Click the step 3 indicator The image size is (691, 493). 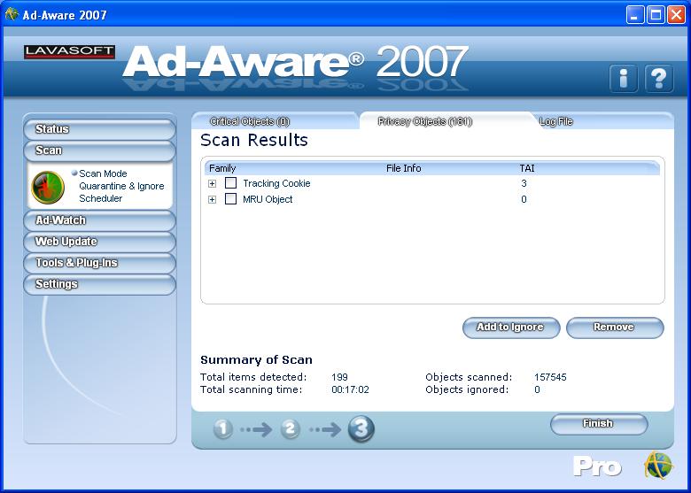361,428
